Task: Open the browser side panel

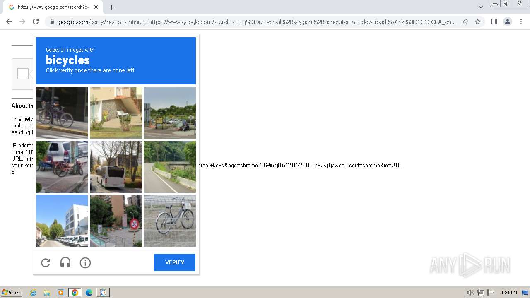Action: (494, 22)
